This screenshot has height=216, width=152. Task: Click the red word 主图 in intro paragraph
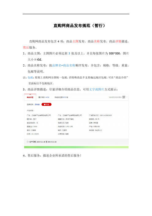click(75, 41)
